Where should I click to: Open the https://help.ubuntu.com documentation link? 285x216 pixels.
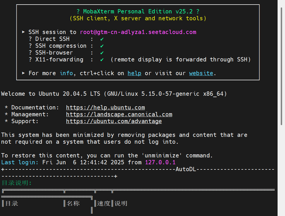[105, 107]
